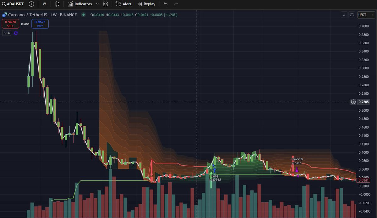Toggle the purple sync indicator below the quote
This screenshot has width=377, height=218.
15,33
